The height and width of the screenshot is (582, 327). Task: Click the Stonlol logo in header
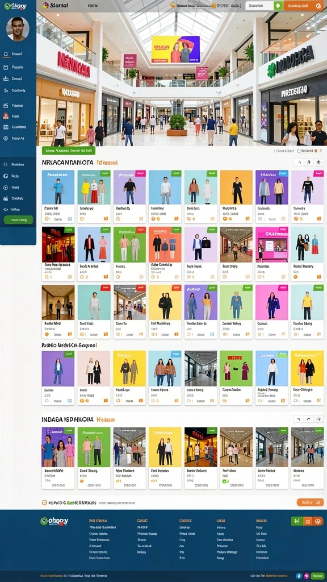(55, 6)
